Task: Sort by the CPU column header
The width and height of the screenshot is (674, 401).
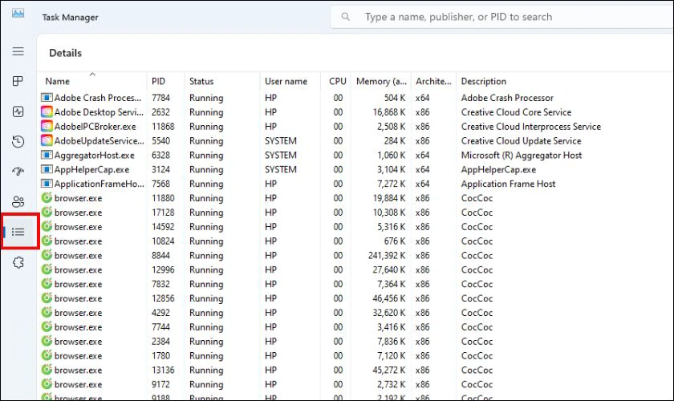Action: (338, 81)
